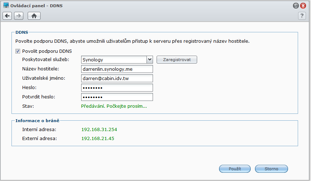Click the Stav label
Image resolution: width=311 pixels, height=181 pixels.
coord(28,106)
